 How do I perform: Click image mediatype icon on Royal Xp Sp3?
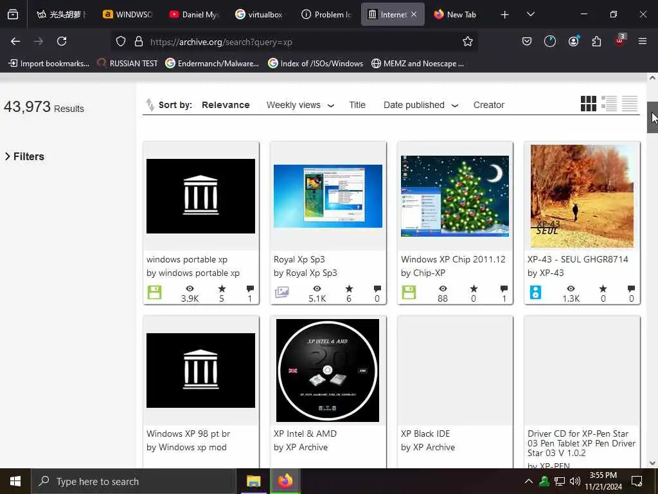[281, 292]
